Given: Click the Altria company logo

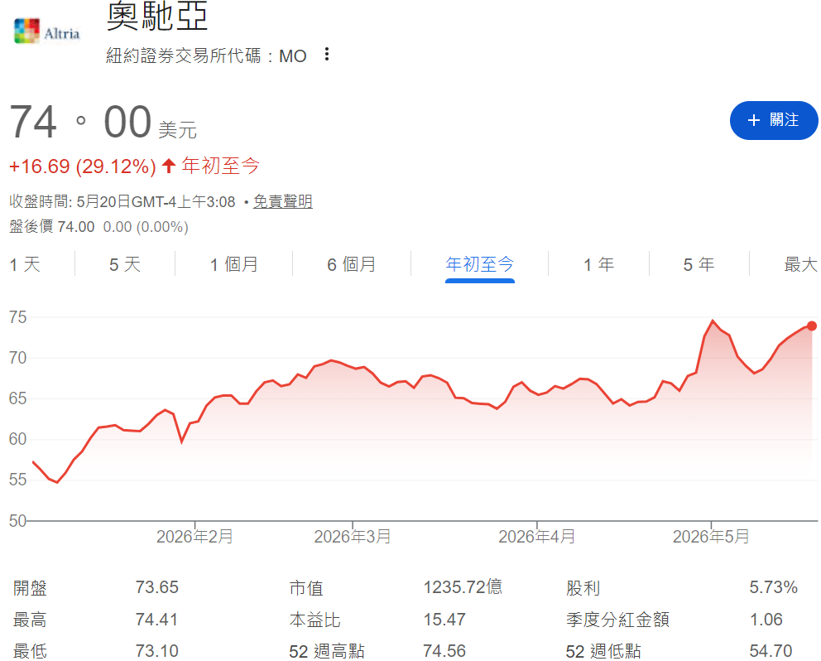Looking at the screenshot, I should [x=47, y=31].
